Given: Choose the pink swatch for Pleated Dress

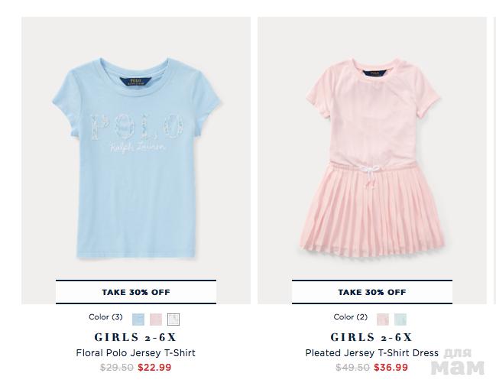Looking at the screenshot, I should pyautogui.click(x=383, y=320).
